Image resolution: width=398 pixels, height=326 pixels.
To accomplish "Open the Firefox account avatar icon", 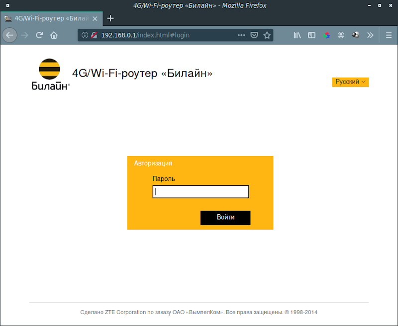I will (x=341, y=35).
